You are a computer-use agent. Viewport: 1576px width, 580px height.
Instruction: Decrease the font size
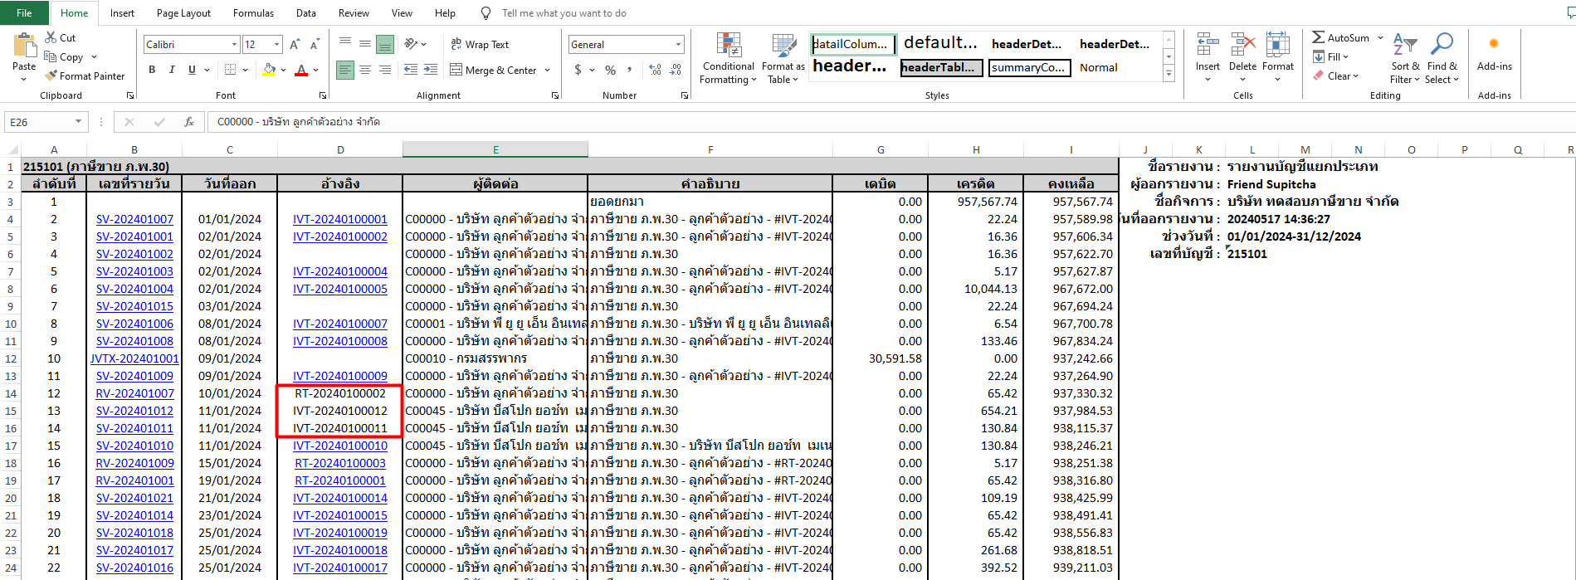point(315,44)
